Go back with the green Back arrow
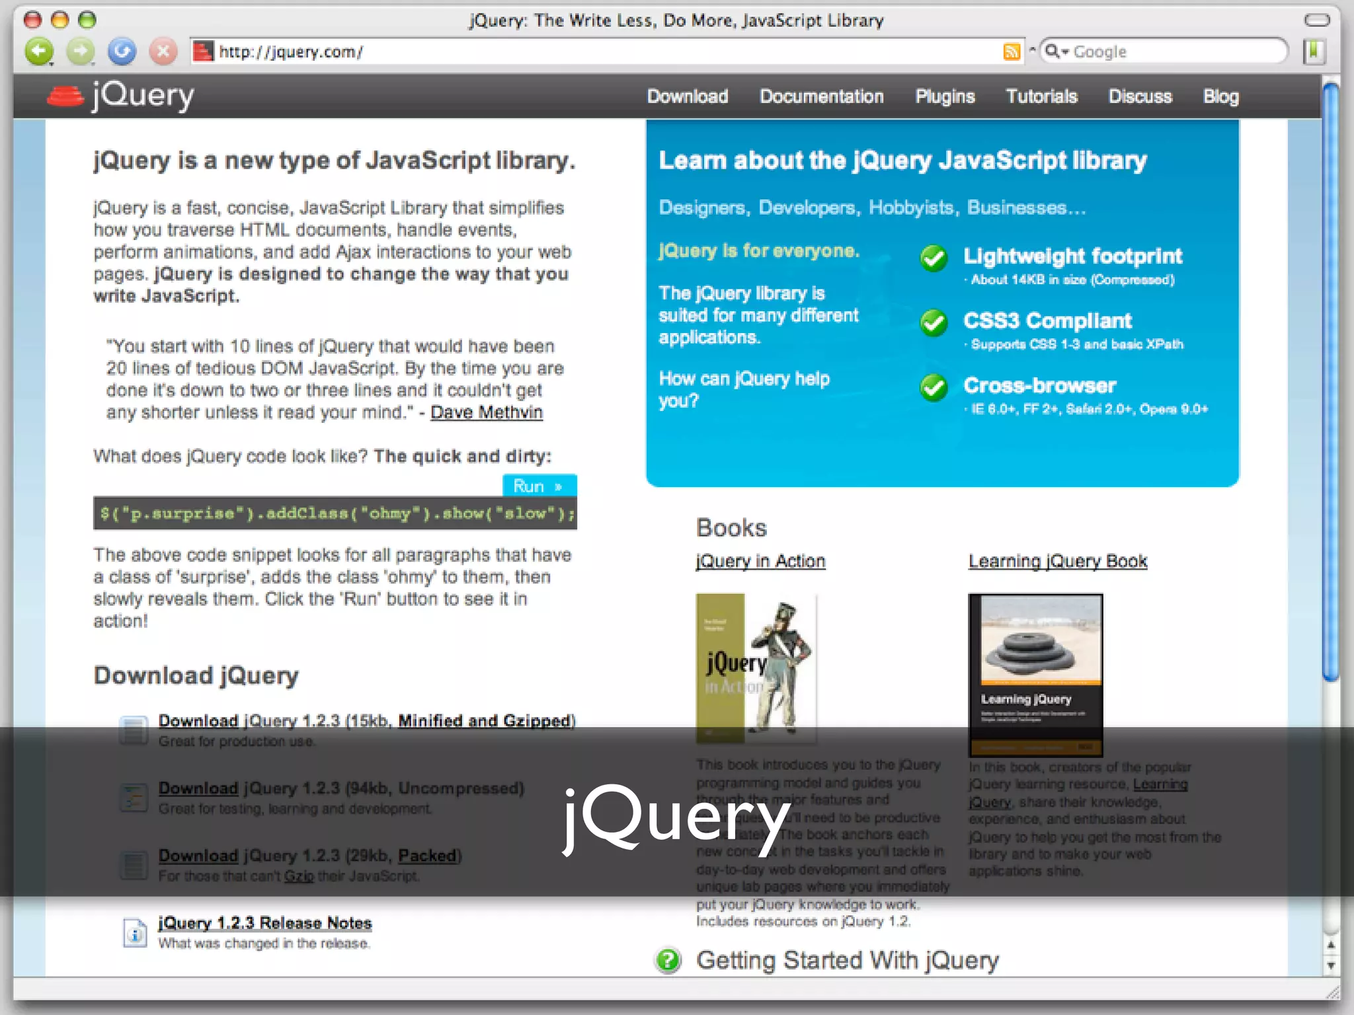Viewport: 1354px width, 1015px height. [x=39, y=52]
